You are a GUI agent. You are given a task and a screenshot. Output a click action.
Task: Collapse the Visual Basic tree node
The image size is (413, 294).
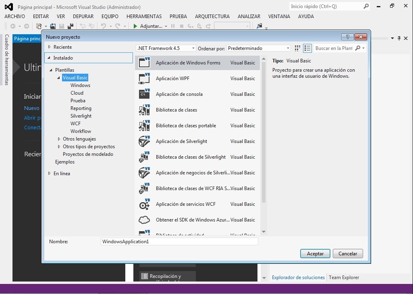tap(58, 78)
